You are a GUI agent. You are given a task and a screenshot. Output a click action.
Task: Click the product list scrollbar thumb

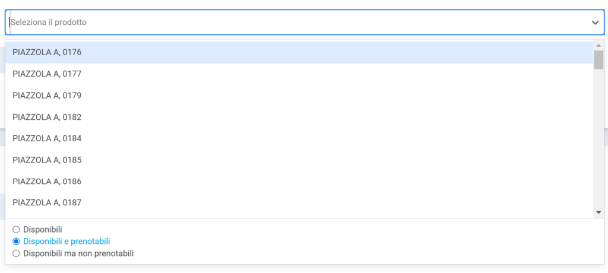click(598, 59)
